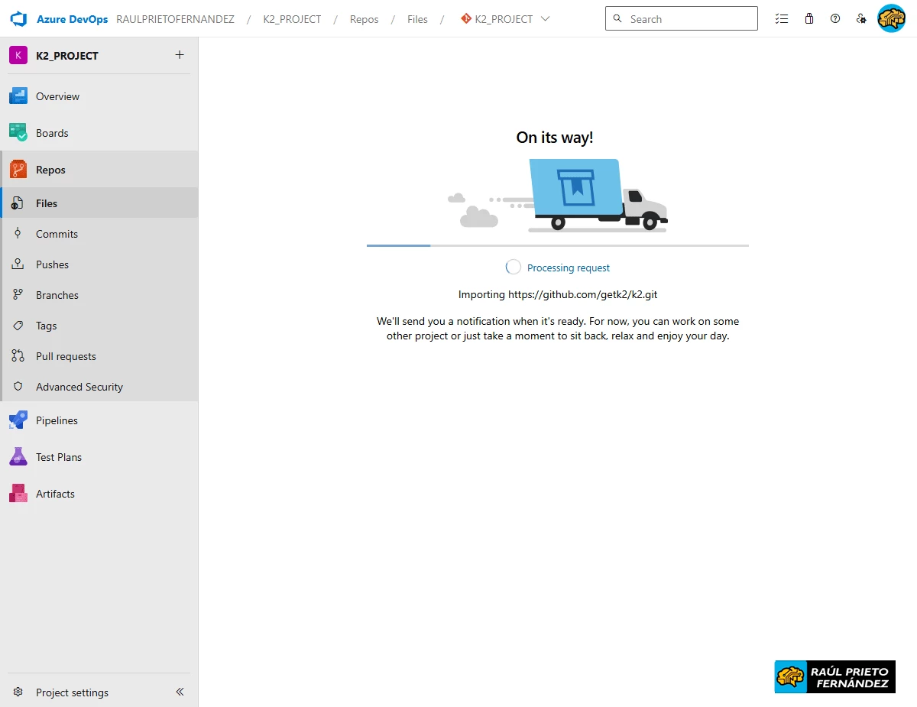Open your profile avatar picture
Image resolution: width=917 pixels, height=707 pixels.
pyautogui.click(x=891, y=18)
